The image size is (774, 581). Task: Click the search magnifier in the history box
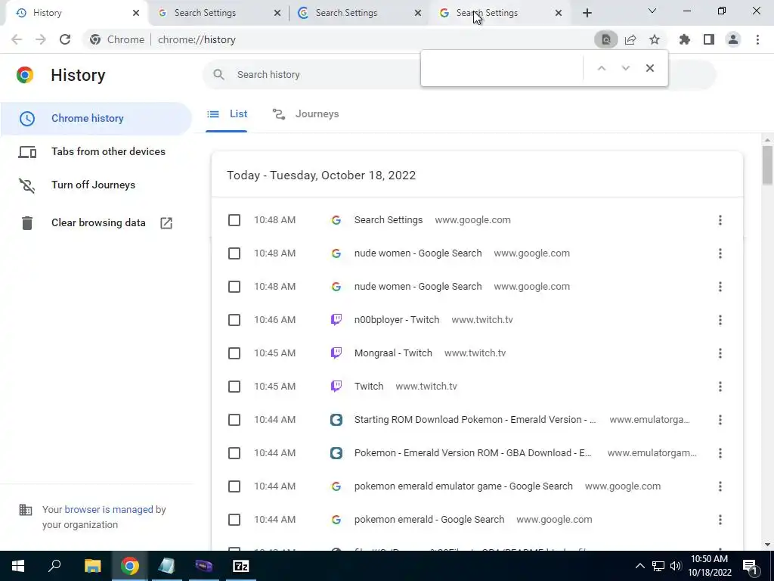click(218, 75)
